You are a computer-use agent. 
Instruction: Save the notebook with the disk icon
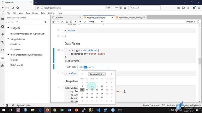[53, 22]
